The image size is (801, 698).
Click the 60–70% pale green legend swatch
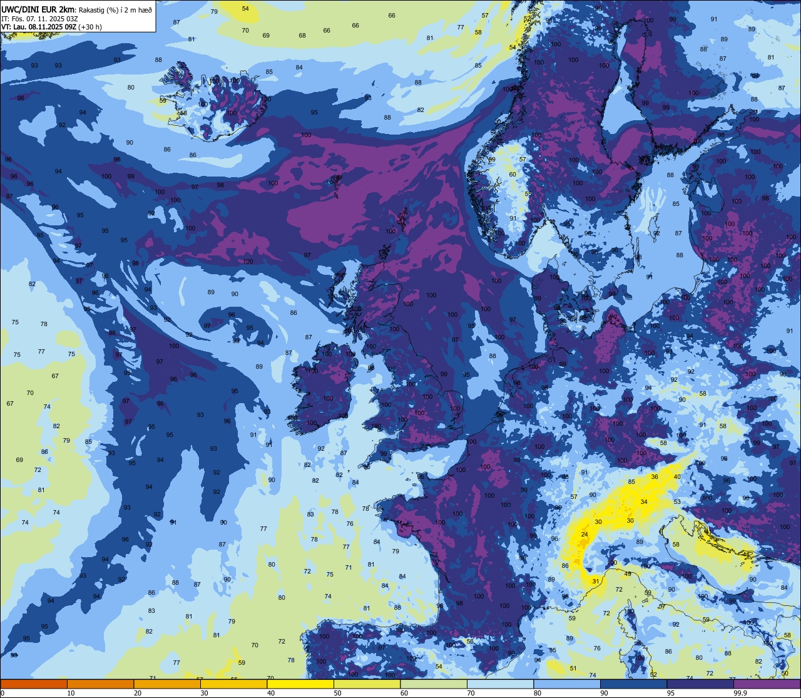[x=434, y=684]
